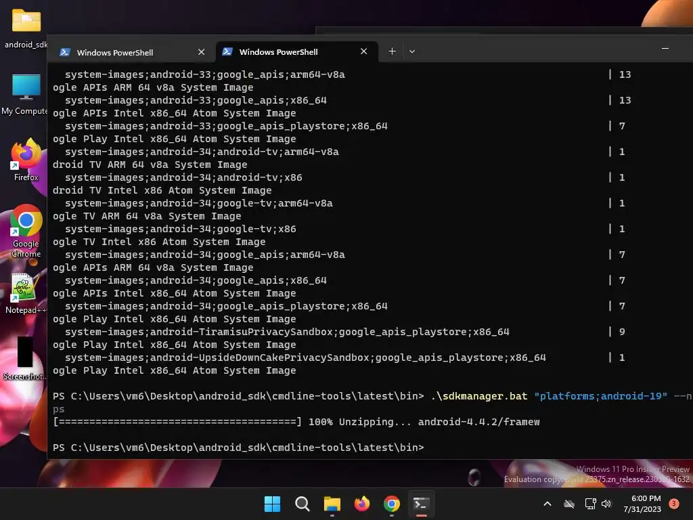Click the android-34;google-tv;x86 package line
This screenshot has width=693, height=520.
coord(180,229)
